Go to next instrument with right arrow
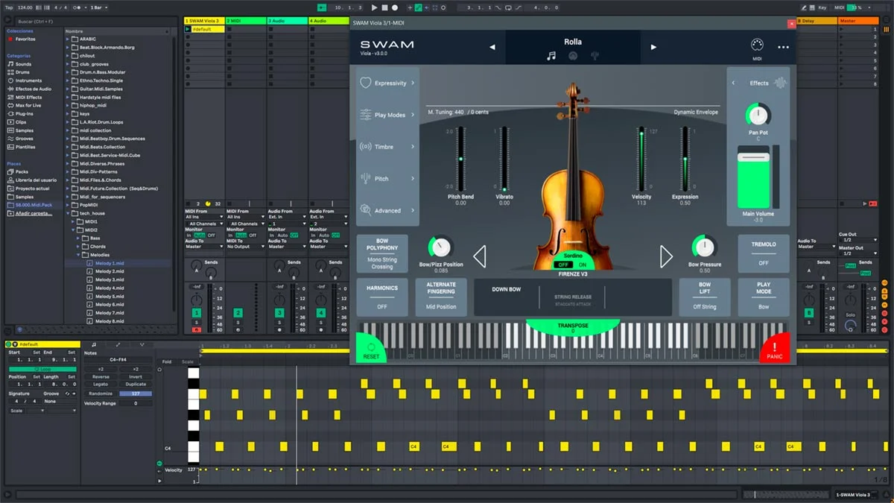The image size is (894, 503). click(653, 47)
